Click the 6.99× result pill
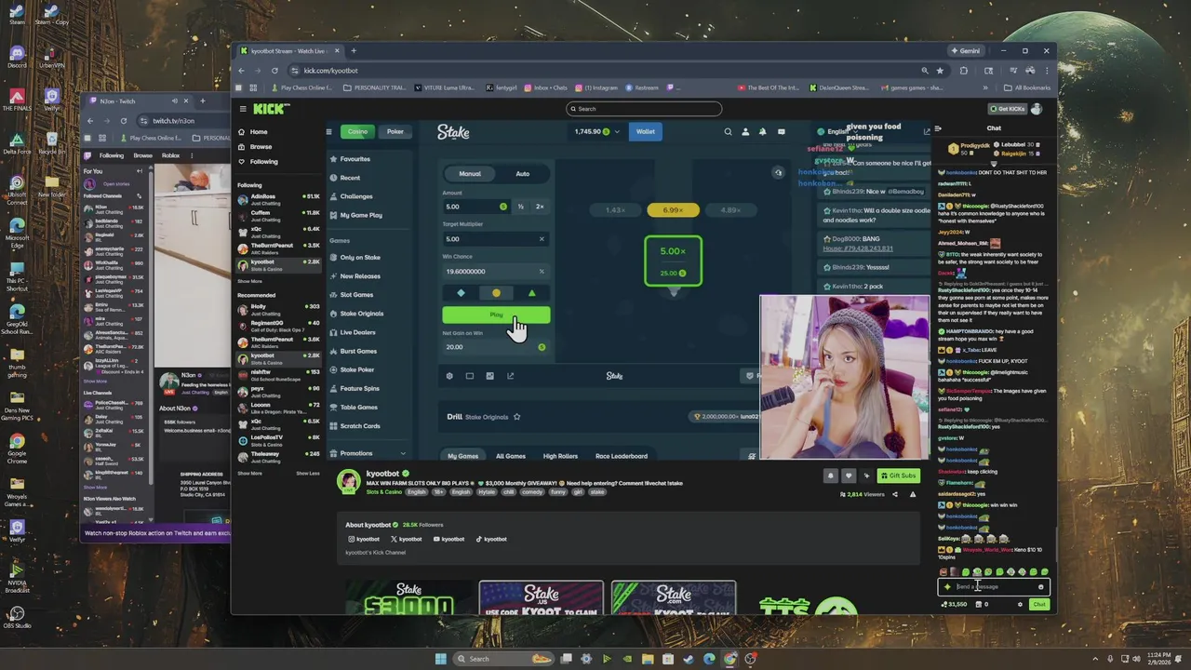The width and height of the screenshot is (1191, 670). (673, 210)
